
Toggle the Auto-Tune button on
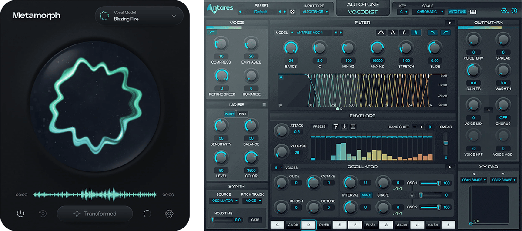coord(457,12)
